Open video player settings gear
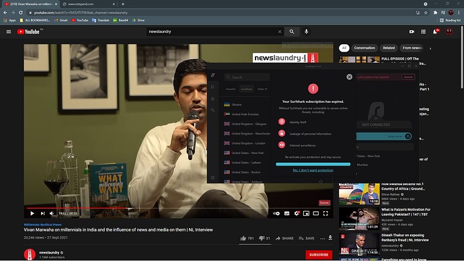Image resolution: width=464 pixels, height=261 pixels. [x=297, y=213]
